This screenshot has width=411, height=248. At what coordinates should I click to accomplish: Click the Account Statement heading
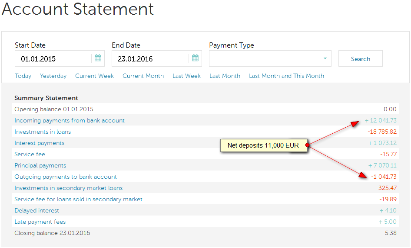click(78, 9)
